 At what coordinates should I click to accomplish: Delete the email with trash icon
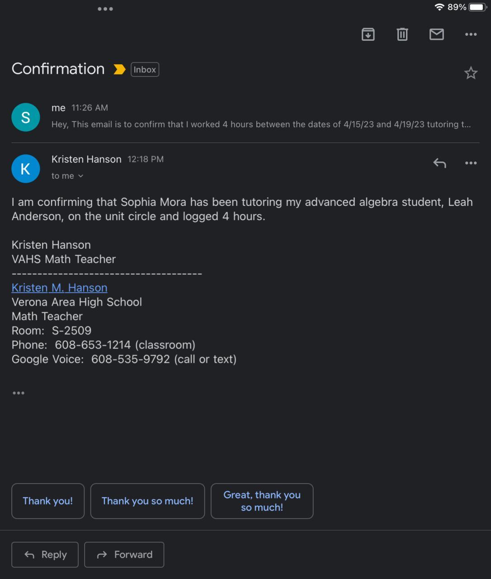(402, 34)
